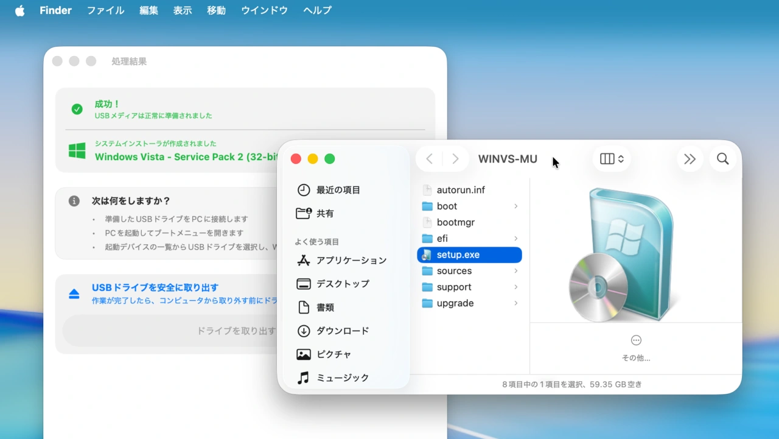The image size is (779, 439).
Task: Open the 表示 menu
Action: 183,10
